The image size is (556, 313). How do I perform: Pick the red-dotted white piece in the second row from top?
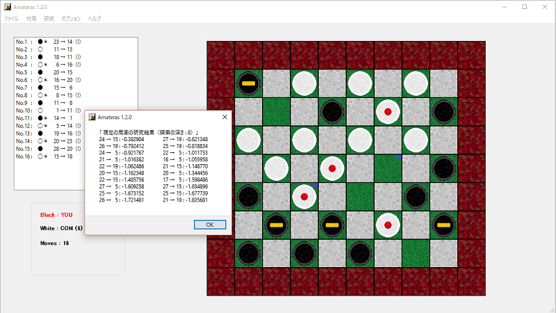pos(388,111)
